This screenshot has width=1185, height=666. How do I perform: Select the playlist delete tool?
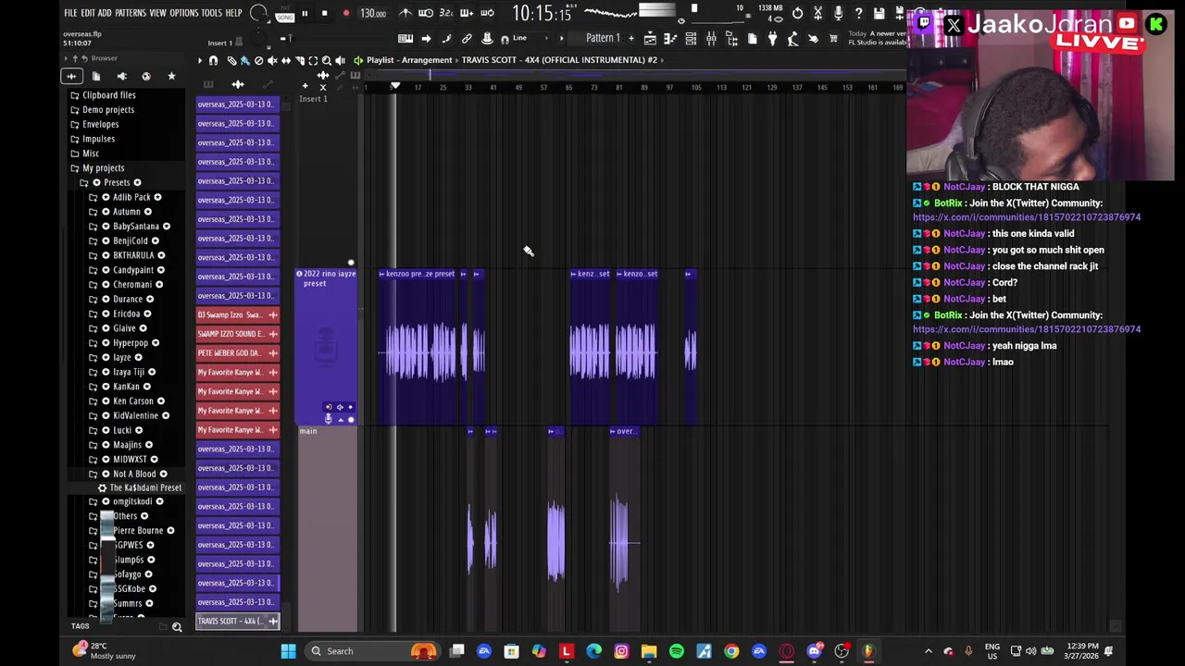(x=258, y=60)
